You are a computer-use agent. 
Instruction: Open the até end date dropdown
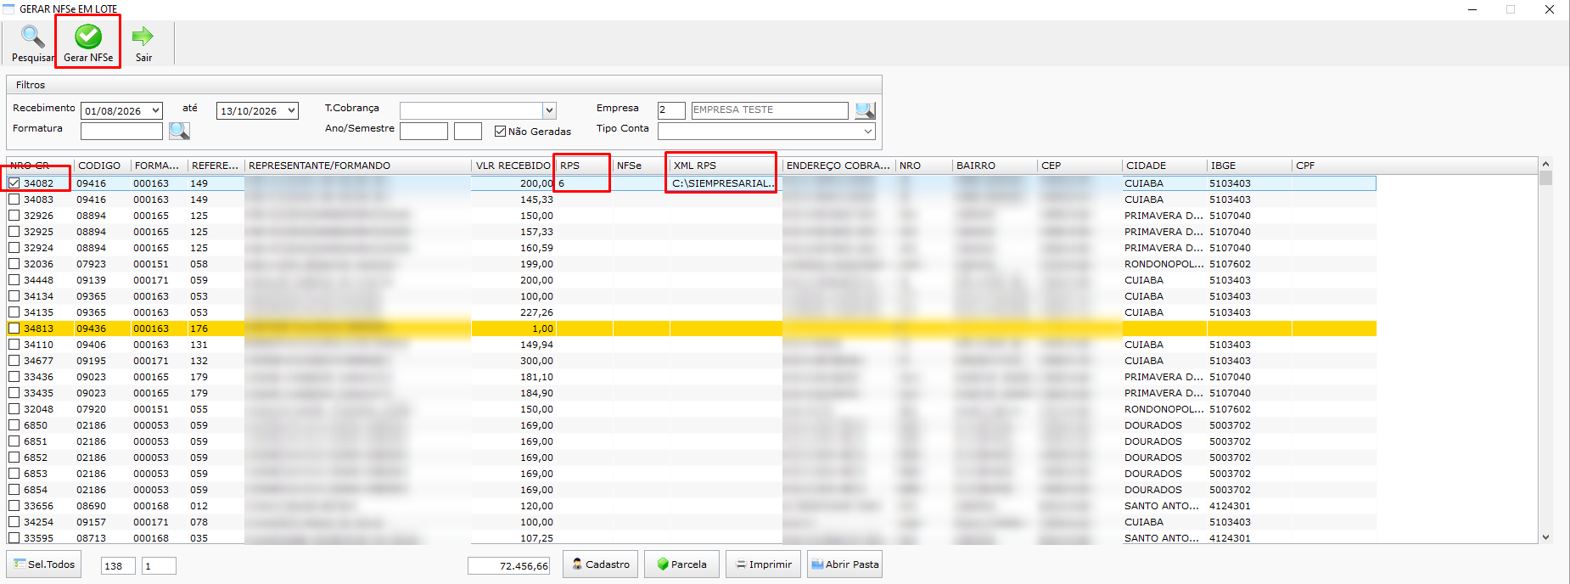(x=291, y=110)
